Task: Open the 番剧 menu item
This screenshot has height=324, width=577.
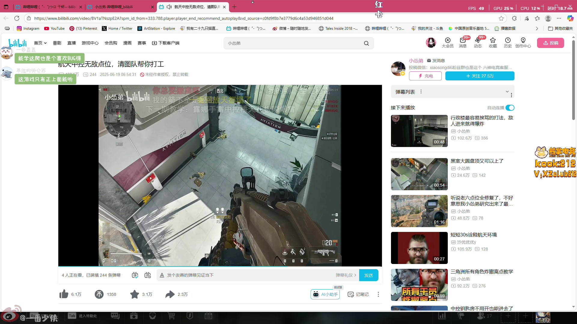Action: (57, 43)
